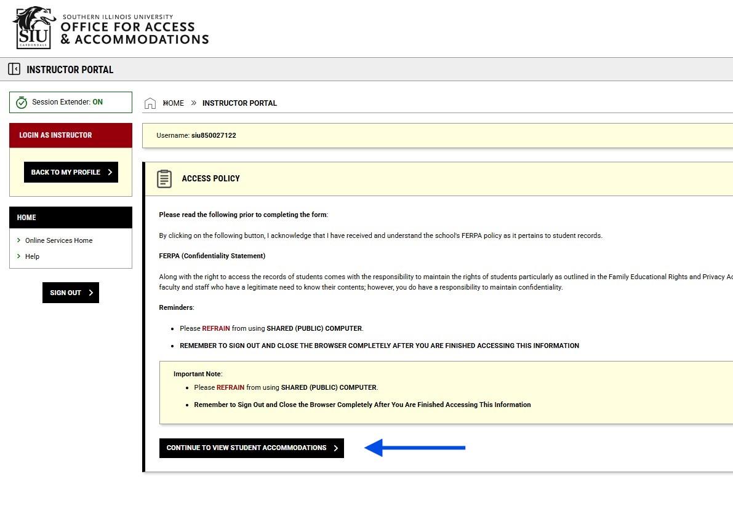
Task: Click the Back to My Profile button
Action: click(x=71, y=172)
